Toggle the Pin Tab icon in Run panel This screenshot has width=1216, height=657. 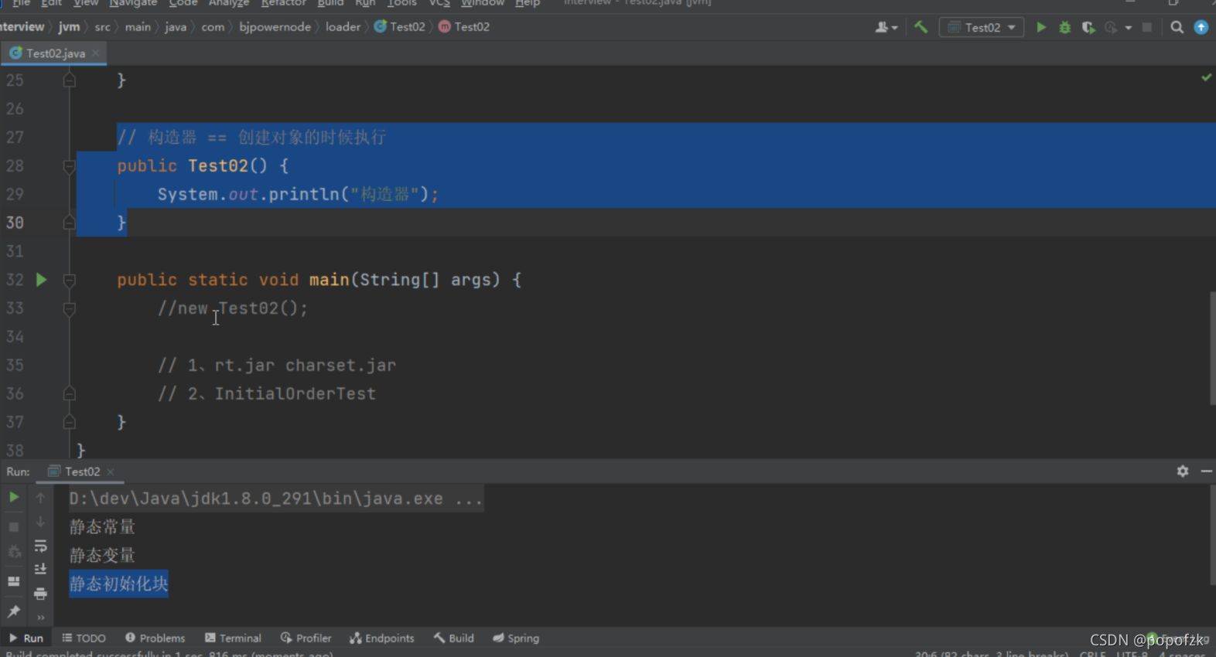pos(14,611)
